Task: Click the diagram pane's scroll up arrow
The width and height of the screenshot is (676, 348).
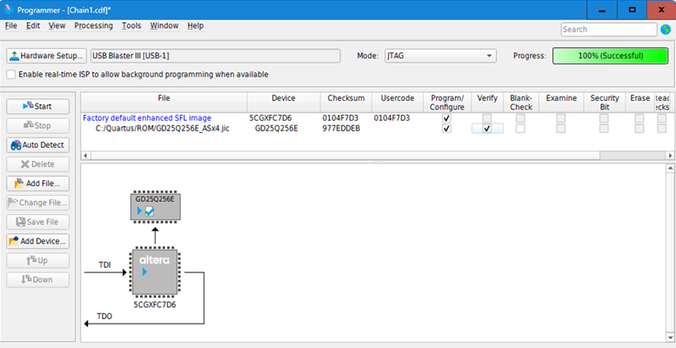Action: coord(671,168)
